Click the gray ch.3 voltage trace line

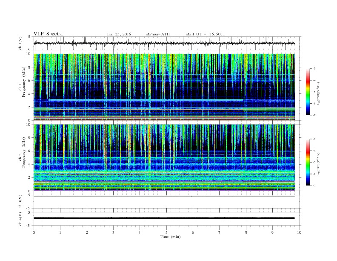pyautogui.click(x=164, y=197)
